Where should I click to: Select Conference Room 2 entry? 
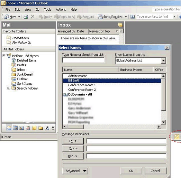pos(112,90)
